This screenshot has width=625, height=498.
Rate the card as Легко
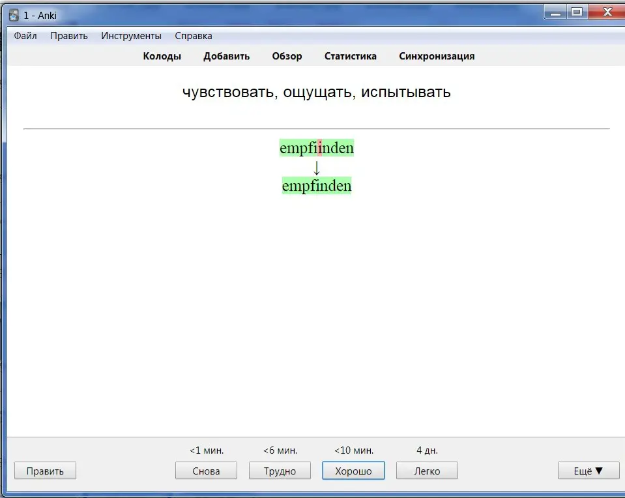tap(427, 471)
